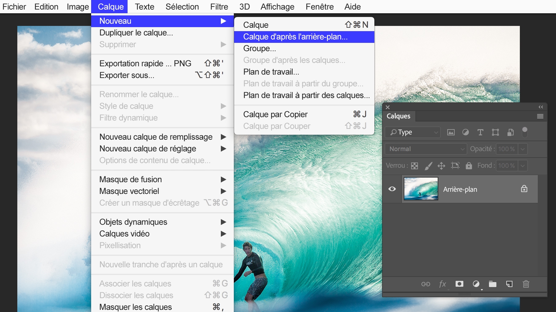Viewport: 556px width, 312px height.
Task: Filter layers by adjustment layers icon
Action: 466,132
